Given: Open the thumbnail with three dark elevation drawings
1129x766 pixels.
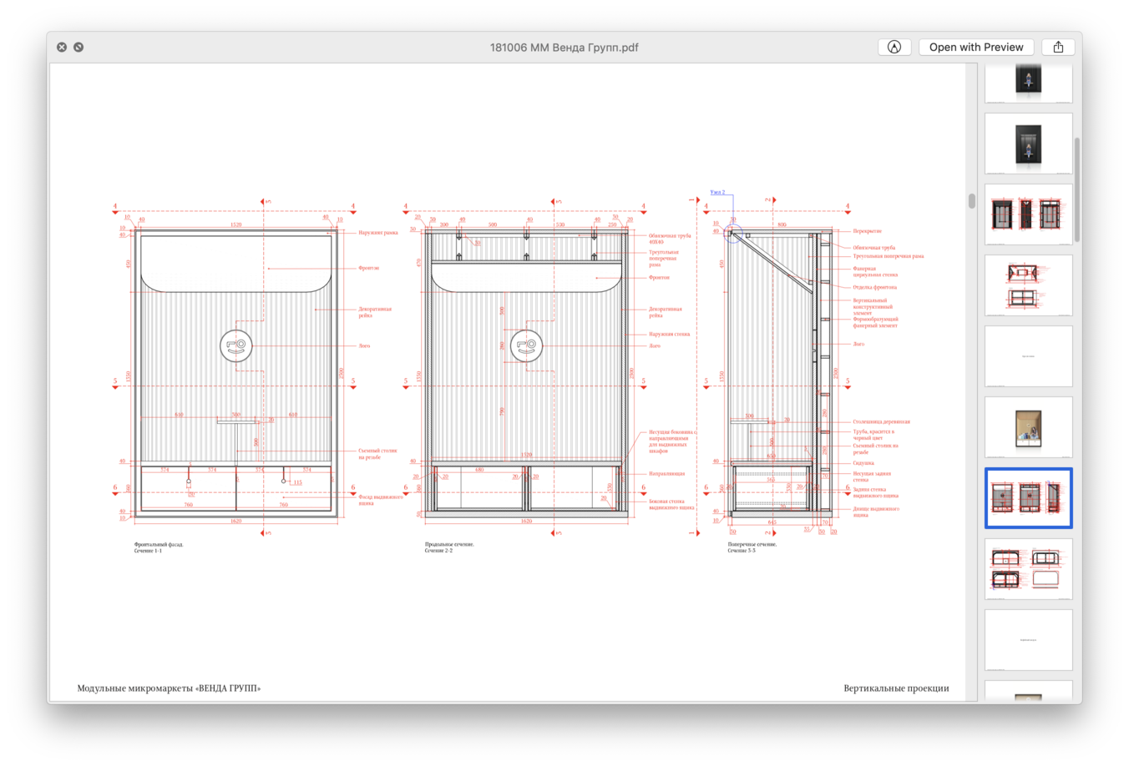Looking at the screenshot, I should (1028, 214).
